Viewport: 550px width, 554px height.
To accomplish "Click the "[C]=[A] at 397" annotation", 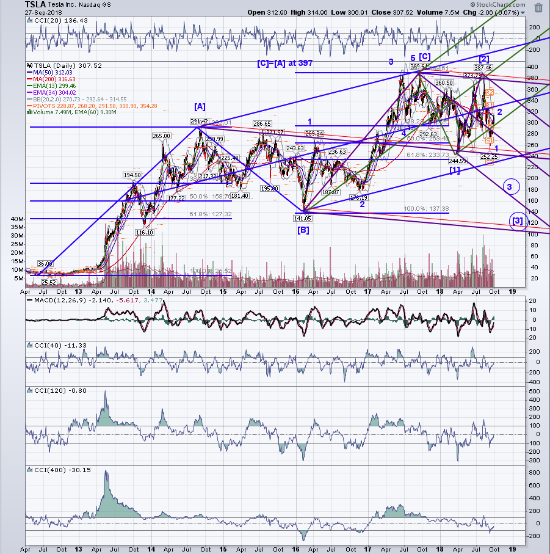I will click(x=285, y=64).
